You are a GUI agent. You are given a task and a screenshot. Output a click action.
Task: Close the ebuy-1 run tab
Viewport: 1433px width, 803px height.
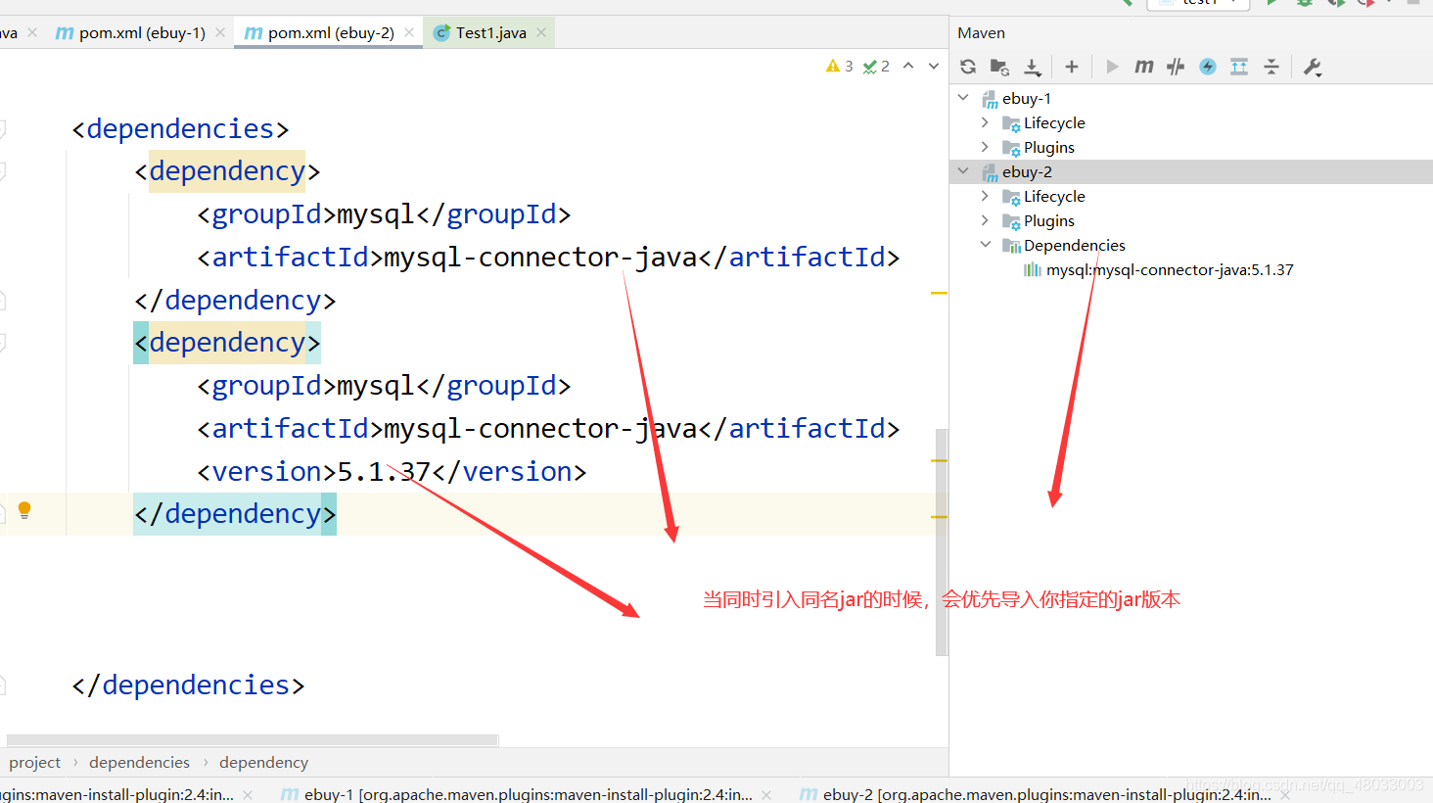[x=766, y=794]
